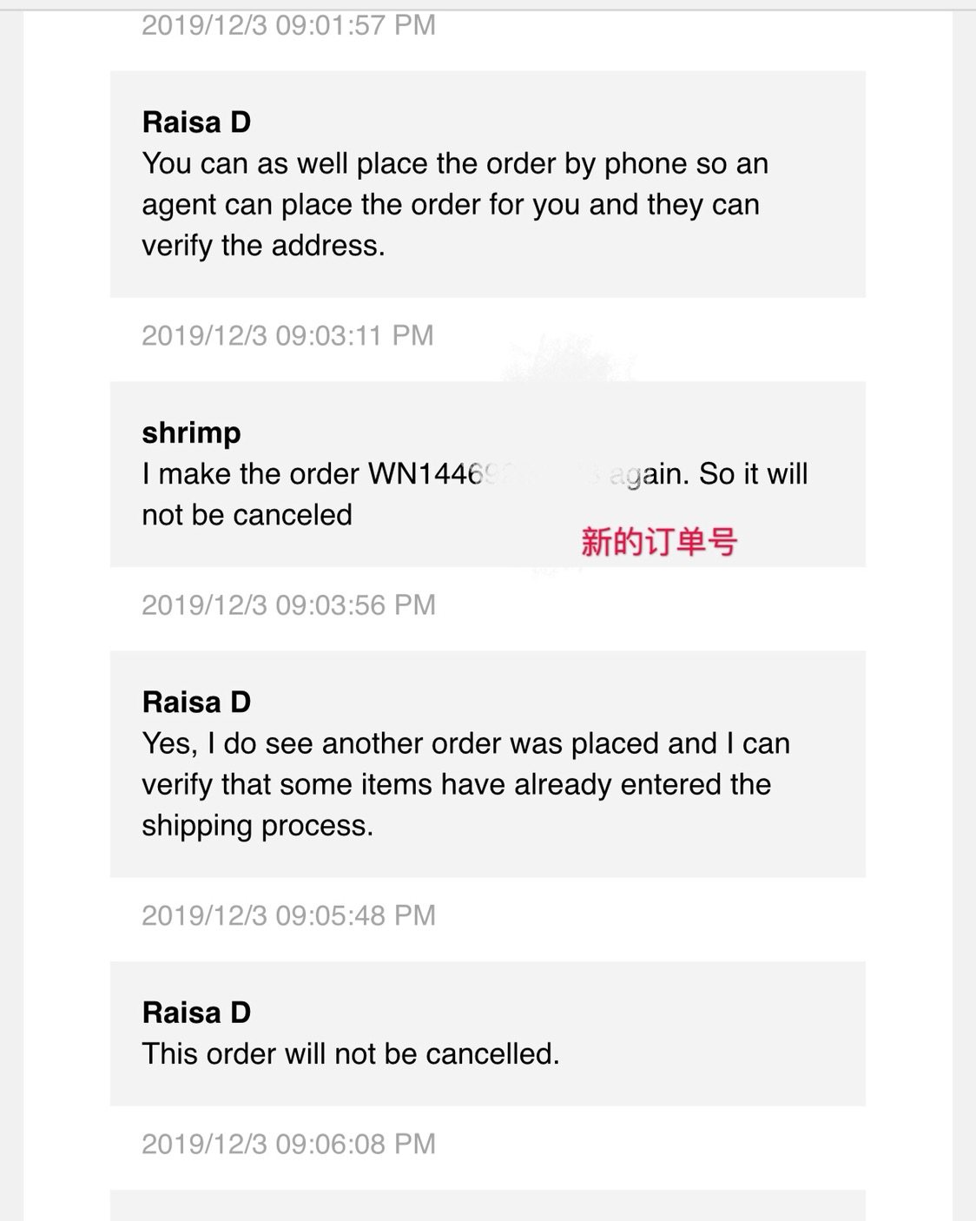Click the 09:05:48 PM timestamp
976x1221 pixels.
288,914
